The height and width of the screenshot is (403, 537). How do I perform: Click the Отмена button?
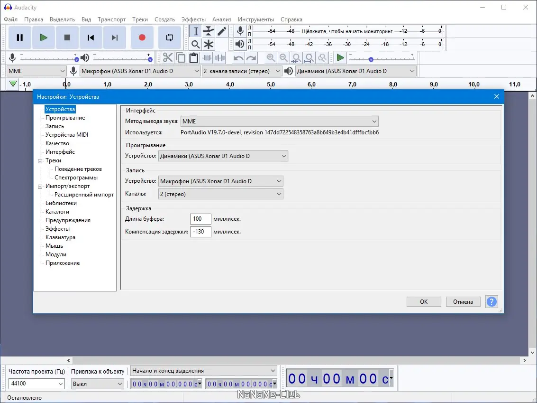(463, 301)
